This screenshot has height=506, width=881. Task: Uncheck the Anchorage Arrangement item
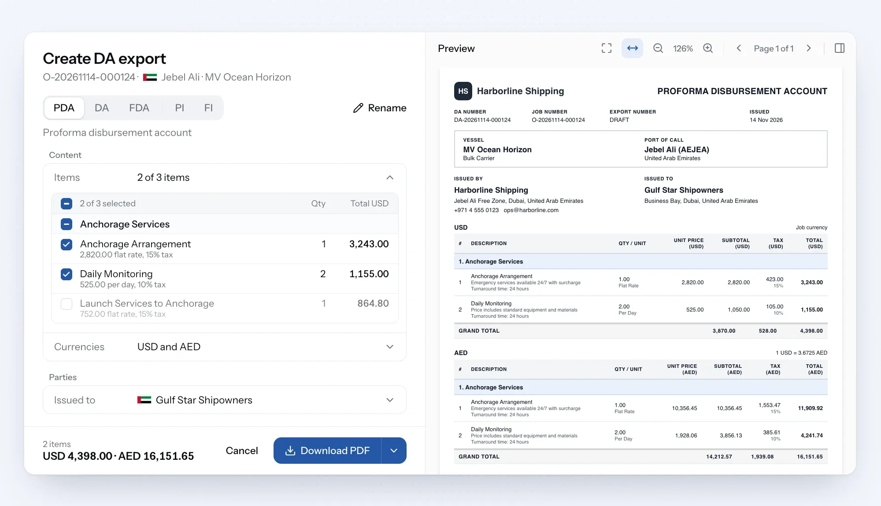(67, 244)
